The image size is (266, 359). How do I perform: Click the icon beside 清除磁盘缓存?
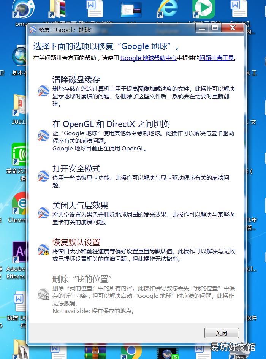click(x=44, y=91)
